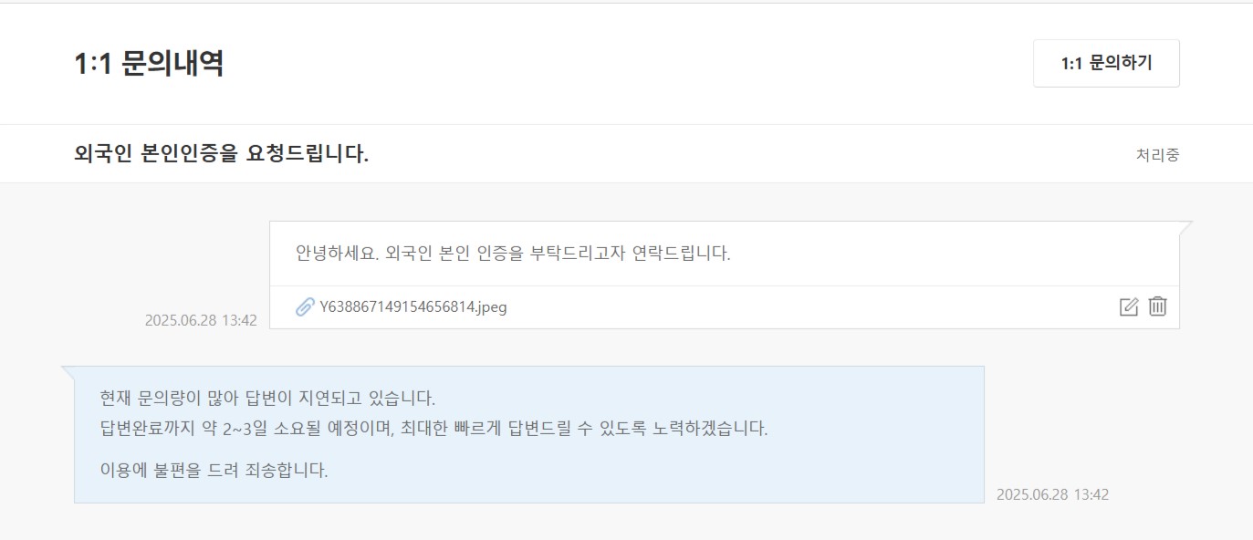Click the timestamp beside the blue reply
The height and width of the screenshot is (540, 1253).
(1052, 494)
